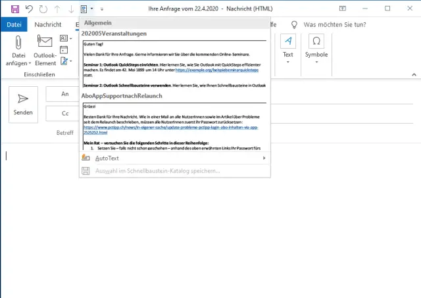
Task: Insert an Outlook-Element via the envelope icon
Action: click(x=45, y=49)
